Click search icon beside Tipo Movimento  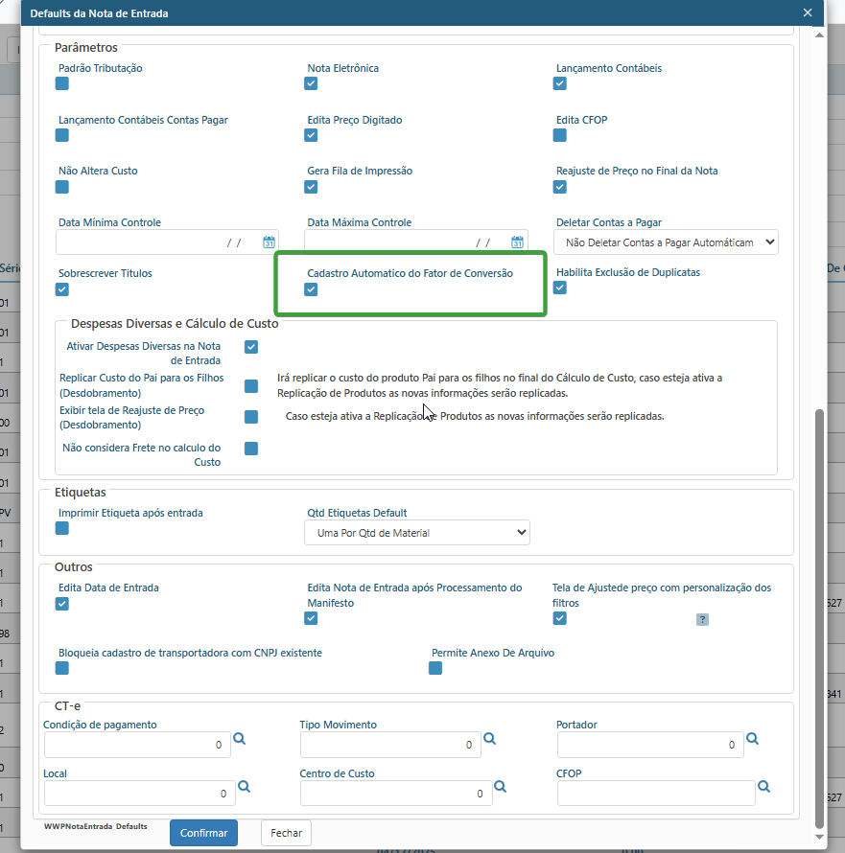coord(489,739)
